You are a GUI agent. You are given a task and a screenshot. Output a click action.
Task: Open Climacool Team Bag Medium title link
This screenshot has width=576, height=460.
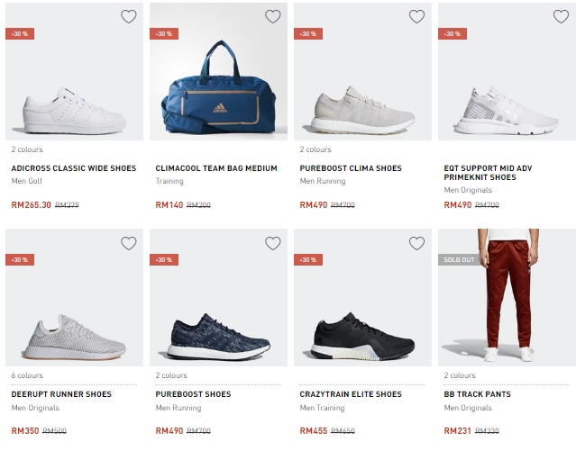[x=216, y=168]
